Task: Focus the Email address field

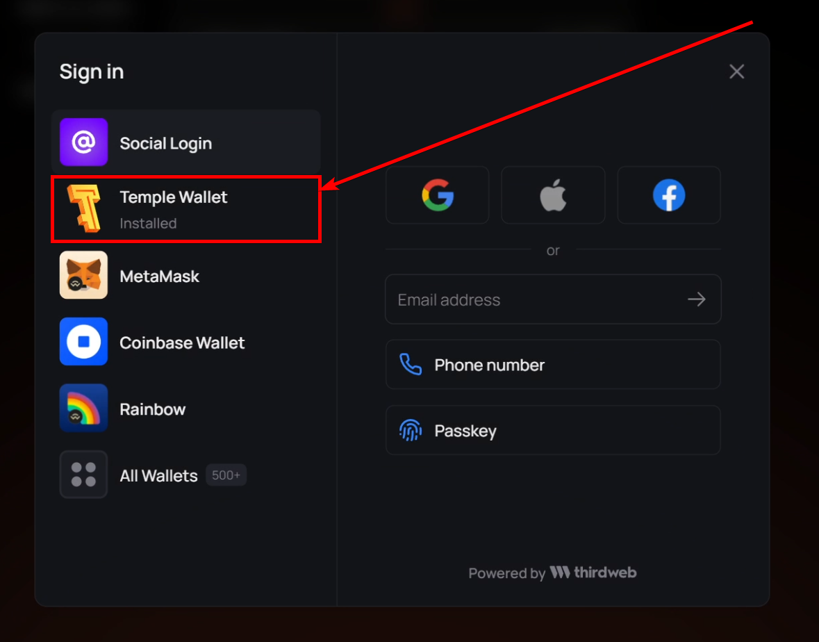Action: click(553, 299)
